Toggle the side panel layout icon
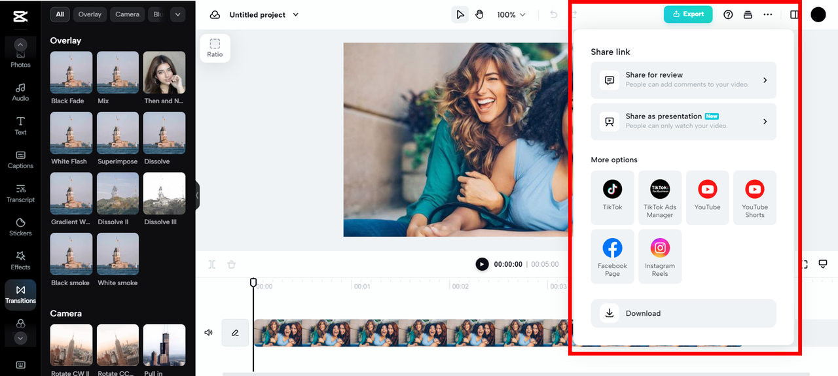This screenshot has width=838, height=376. pyautogui.click(x=794, y=14)
